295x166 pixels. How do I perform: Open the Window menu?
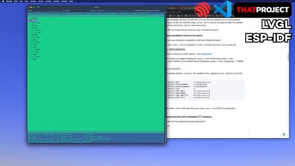[x=65, y=1]
